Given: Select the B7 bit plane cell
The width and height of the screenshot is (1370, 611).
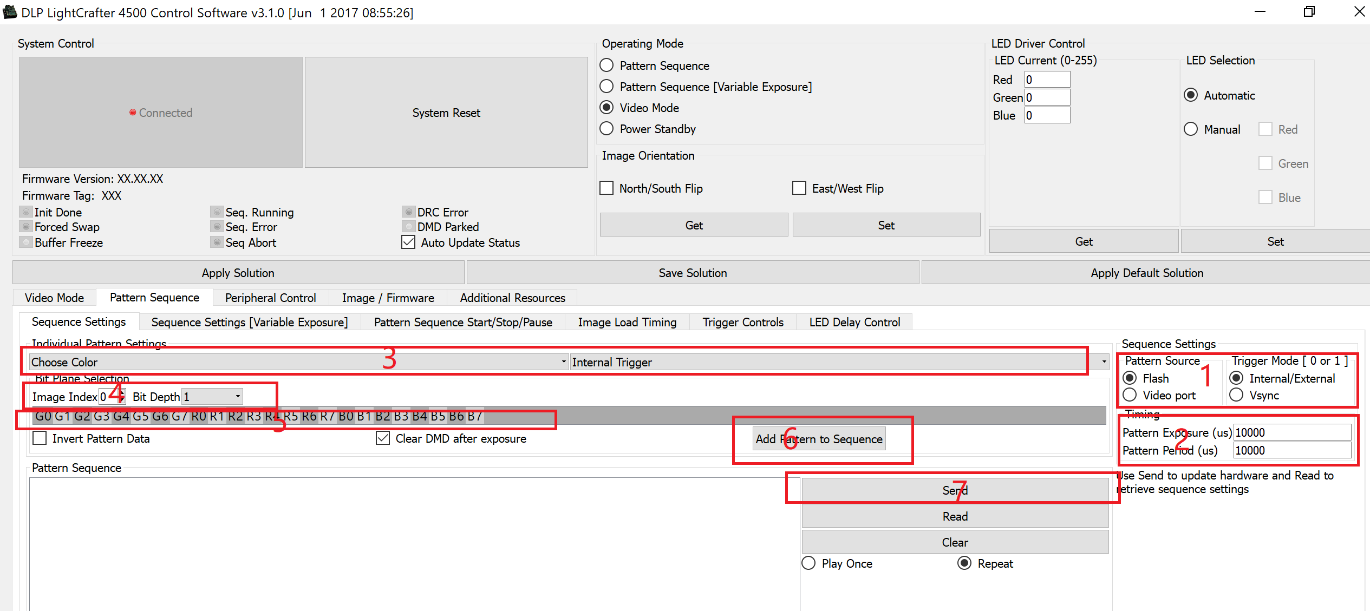Looking at the screenshot, I should pos(475,416).
